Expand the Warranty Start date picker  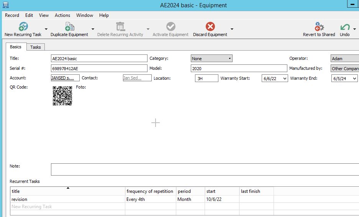pos(284,78)
